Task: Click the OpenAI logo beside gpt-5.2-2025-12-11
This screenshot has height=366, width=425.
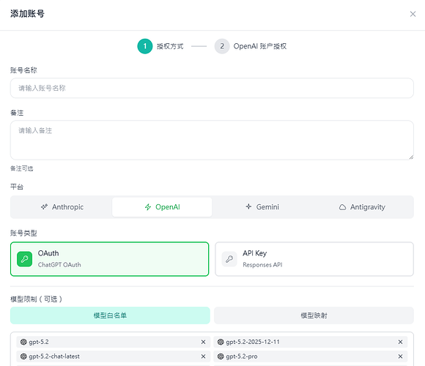Action: pos(221,342)
